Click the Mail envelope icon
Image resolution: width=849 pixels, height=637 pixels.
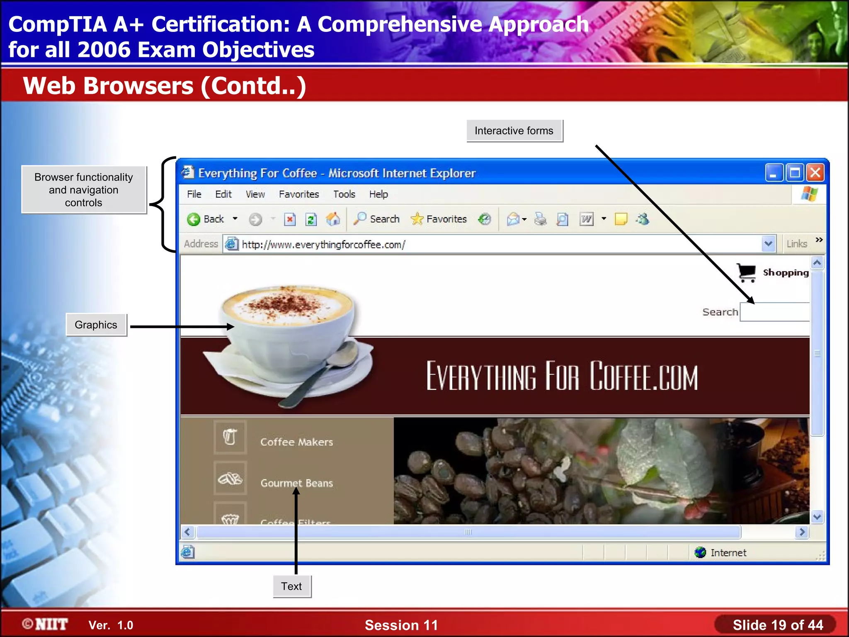[513, 219]
